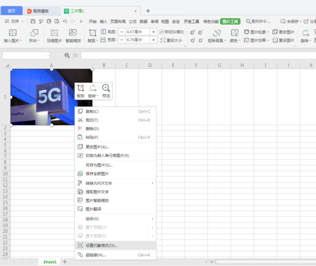Click Preview (预览) in floating image toolbar
This screenshot has height=266, width=316.
click(106, 91)
